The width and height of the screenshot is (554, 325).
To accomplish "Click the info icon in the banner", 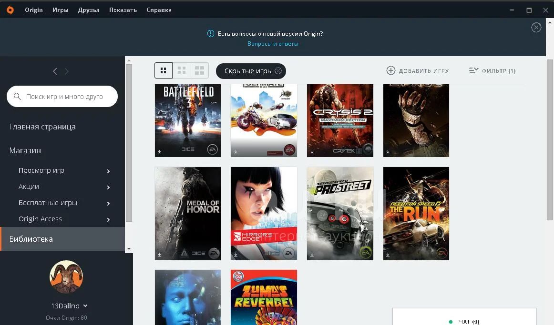I will 211,33.
